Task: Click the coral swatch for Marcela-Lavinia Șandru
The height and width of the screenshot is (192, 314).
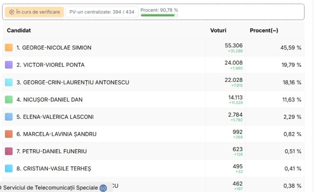Action: point(9,134)
